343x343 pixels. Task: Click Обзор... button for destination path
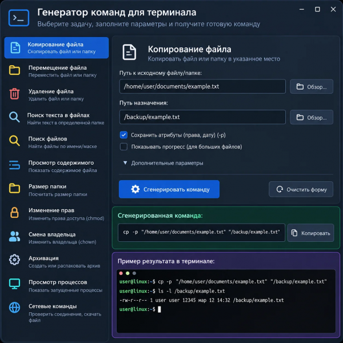tap(312, 117)
